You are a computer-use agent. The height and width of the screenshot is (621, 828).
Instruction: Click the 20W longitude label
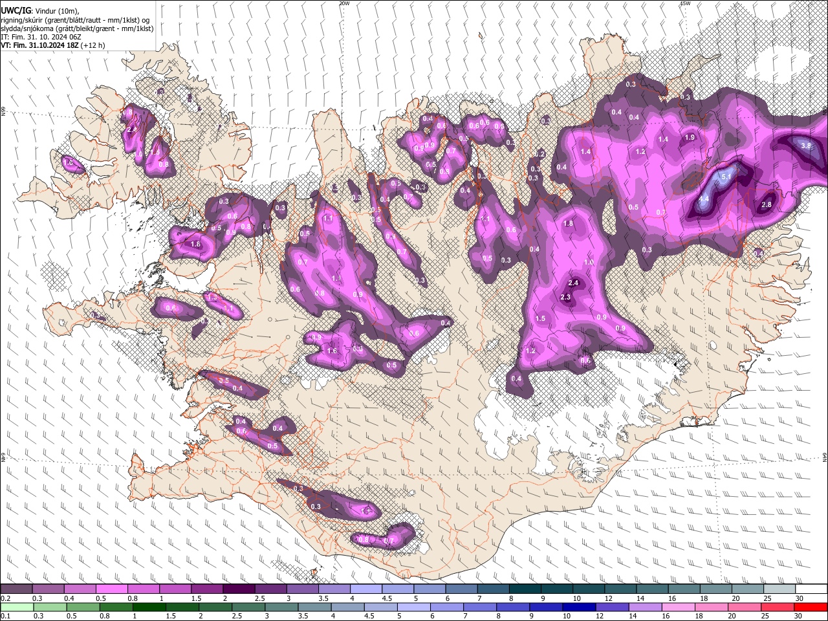click(x=345, y=3)
